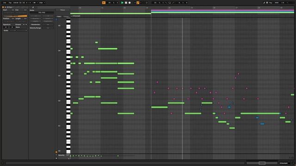Toggle the Punch-Out switch
Viewport: 296px width, 166px height.
tap(173, 3)
